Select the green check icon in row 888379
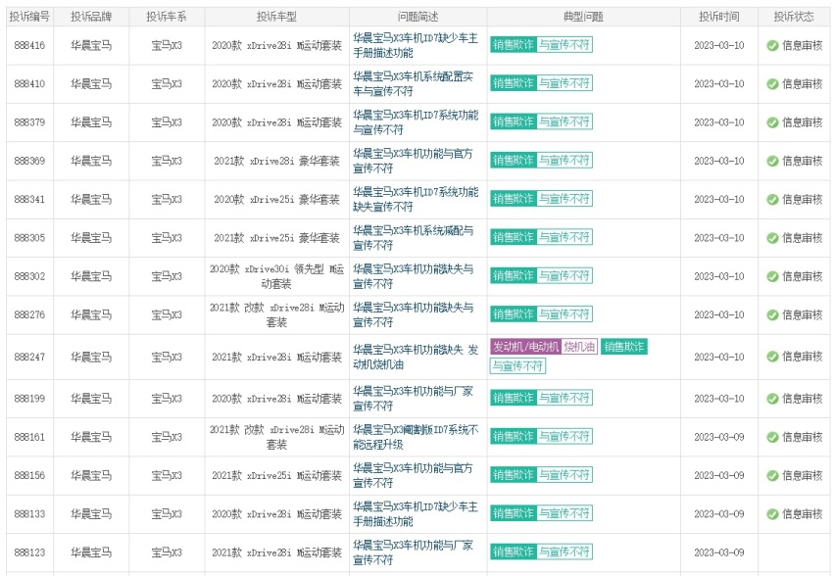Screen dimensions: 835x576 point(772,122)
